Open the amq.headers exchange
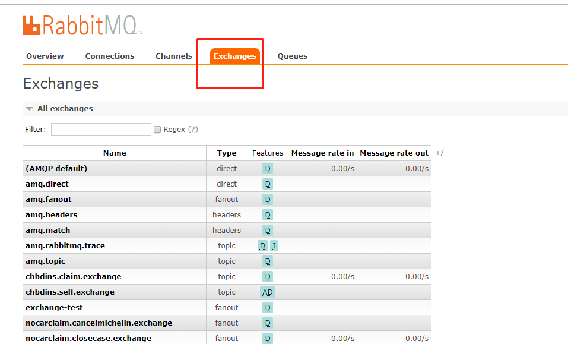The width and height of the screenshot is (568, 344). tap(52, 214)
